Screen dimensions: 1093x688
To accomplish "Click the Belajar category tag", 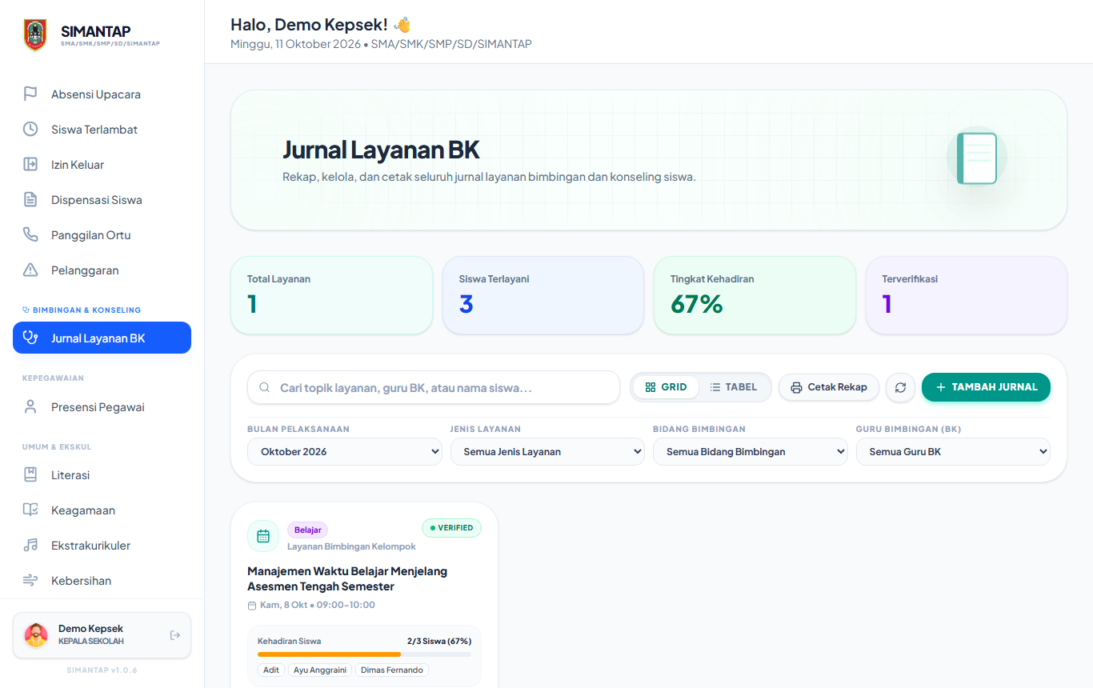I will pos(307,530).
